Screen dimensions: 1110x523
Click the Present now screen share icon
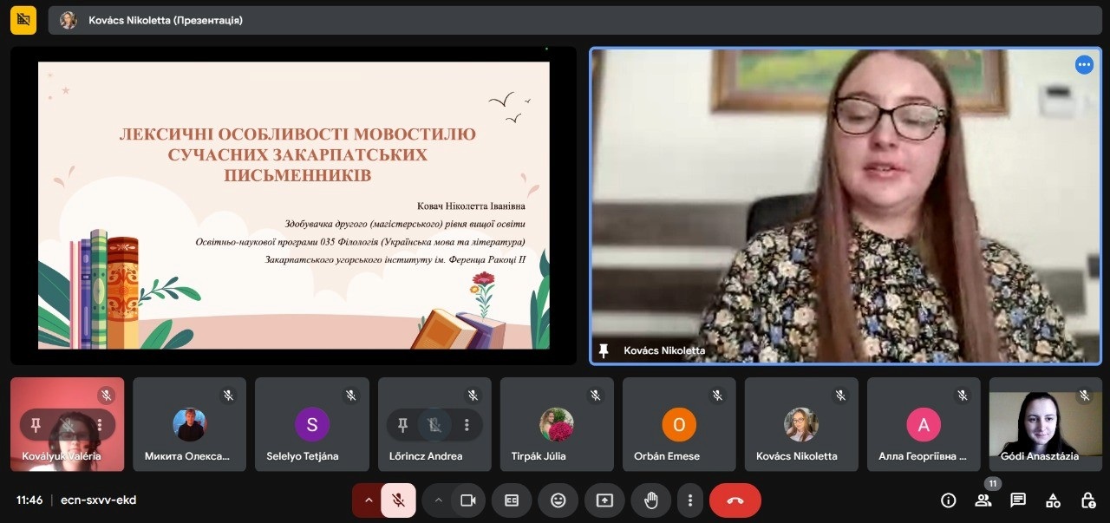click(x=604, y=500)
